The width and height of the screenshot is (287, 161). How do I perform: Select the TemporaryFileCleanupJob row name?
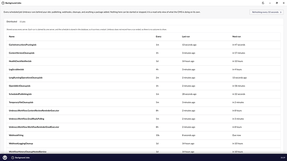[x=21, y=102]
